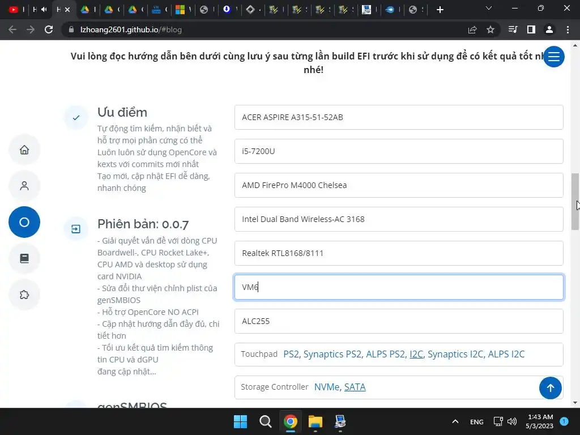Open Windows taskbar search
Image resolution: width=580 pixels, height=435 pixels.
pos(265,421)
